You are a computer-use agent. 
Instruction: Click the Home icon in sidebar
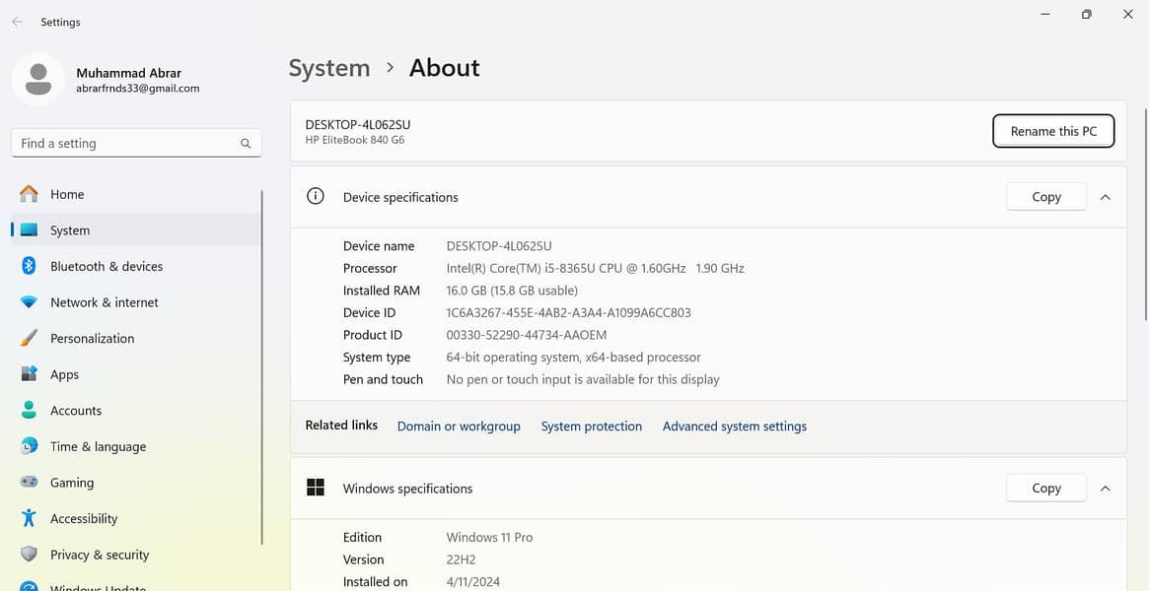tap(30, 194)
